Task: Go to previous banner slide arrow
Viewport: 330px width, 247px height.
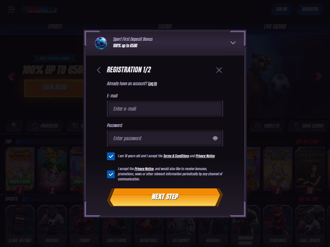Action: (x=11, y=77)
